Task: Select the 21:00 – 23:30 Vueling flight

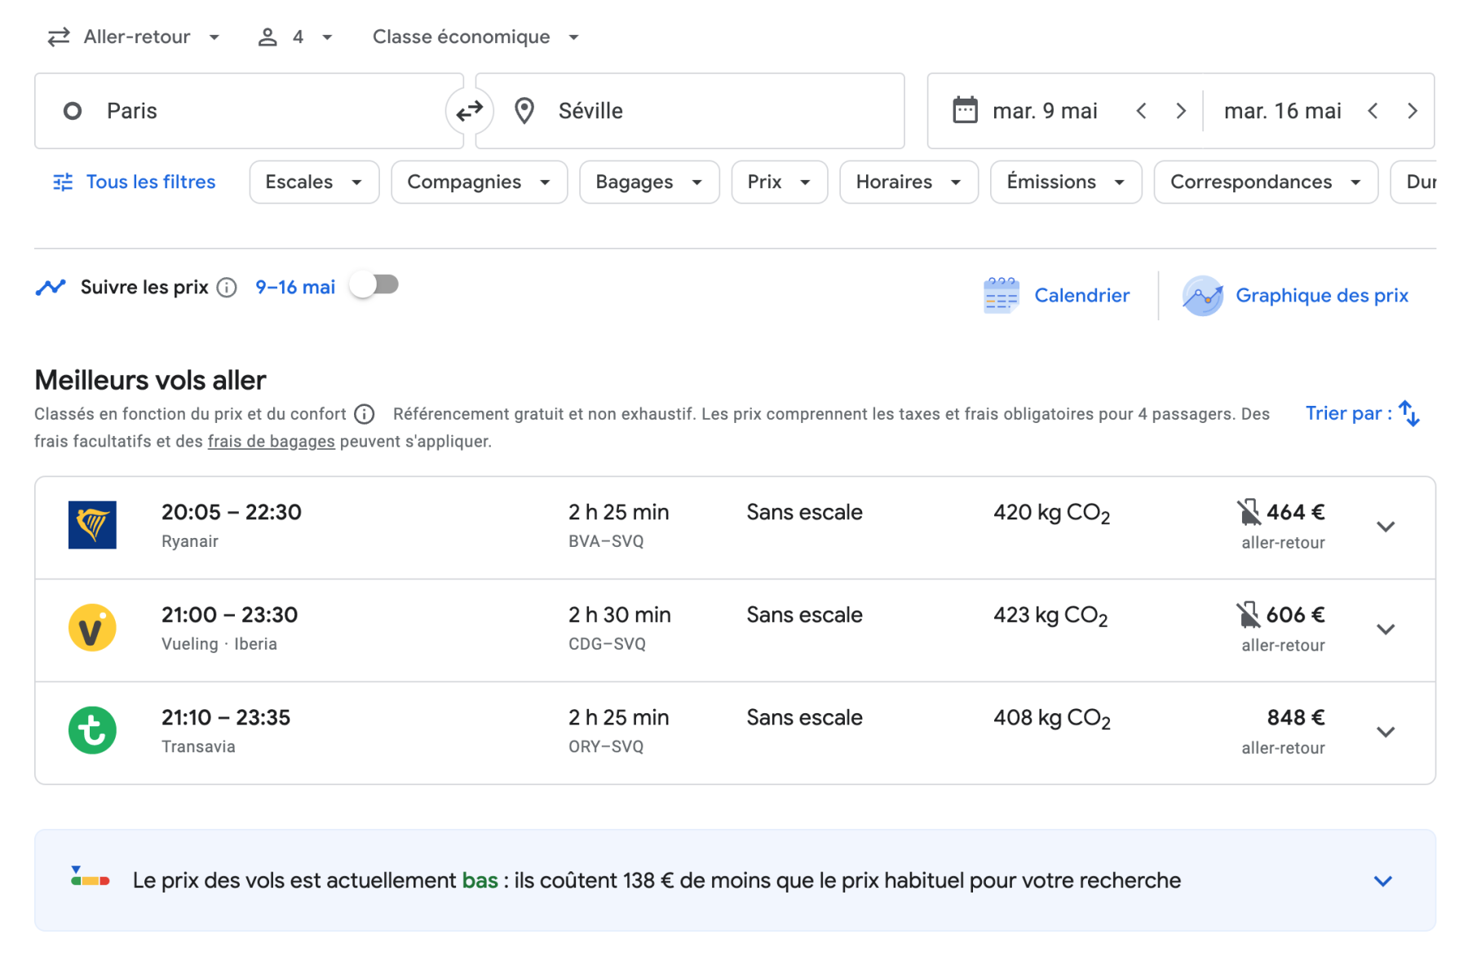Action: [x=735, y=630]
